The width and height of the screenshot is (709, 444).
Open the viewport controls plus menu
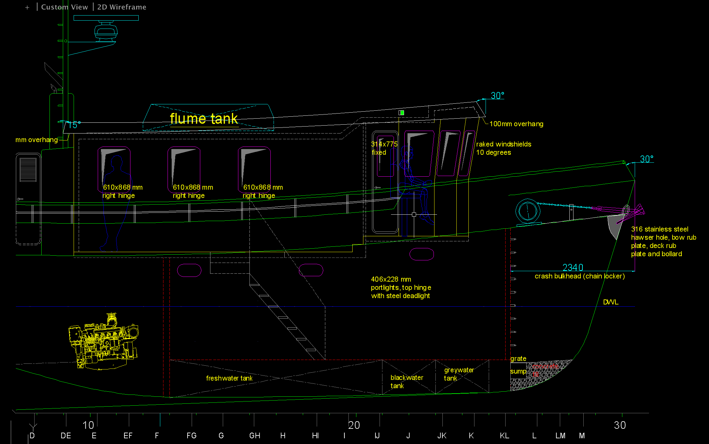27,7
